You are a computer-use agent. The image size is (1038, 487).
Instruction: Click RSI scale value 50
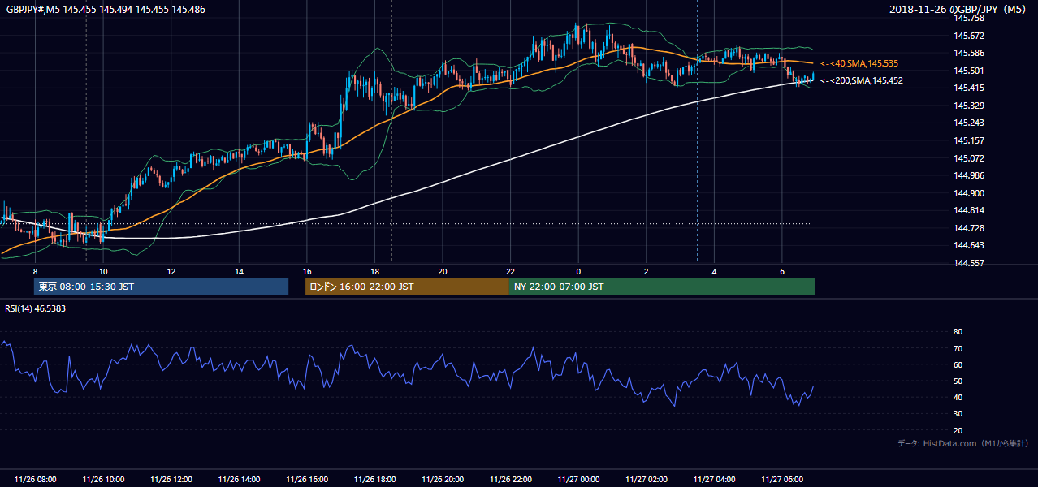(x=958, y=381)
